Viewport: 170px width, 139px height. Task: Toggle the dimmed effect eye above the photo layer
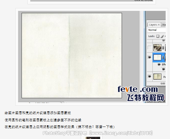[163, 40]
